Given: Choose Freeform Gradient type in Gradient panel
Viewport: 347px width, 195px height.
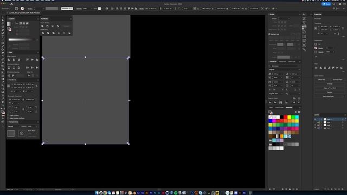Looking at the screenshot, I should click(x=28, y=23).
